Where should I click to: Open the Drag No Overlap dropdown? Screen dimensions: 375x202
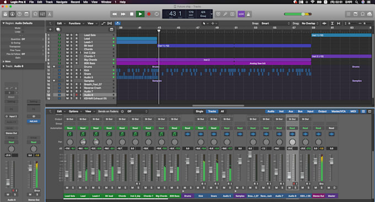(x=310, y=23)
